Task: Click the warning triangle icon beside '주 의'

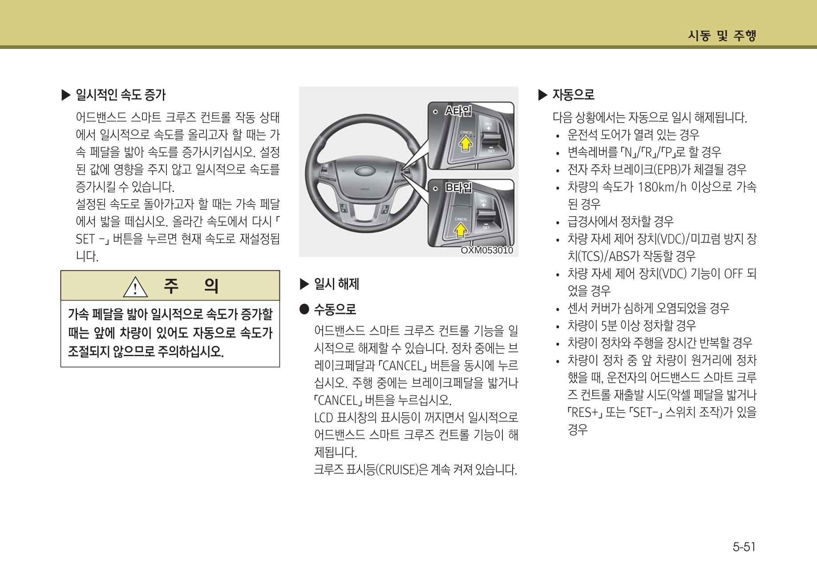Action: 136,286
